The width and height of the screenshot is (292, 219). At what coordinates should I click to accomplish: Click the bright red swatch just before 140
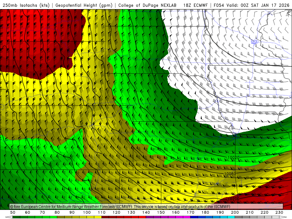[142, 217]
